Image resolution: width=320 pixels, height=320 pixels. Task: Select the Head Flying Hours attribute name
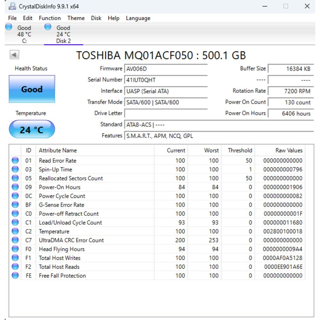pos(62,249)
